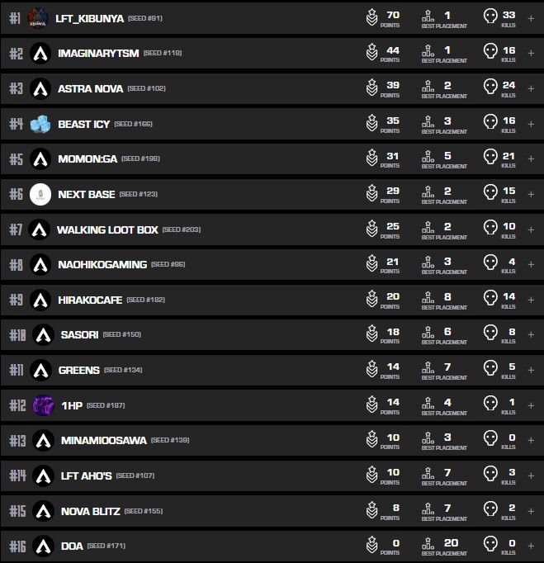Expand the NaohikoGaming row with plus

531,264
